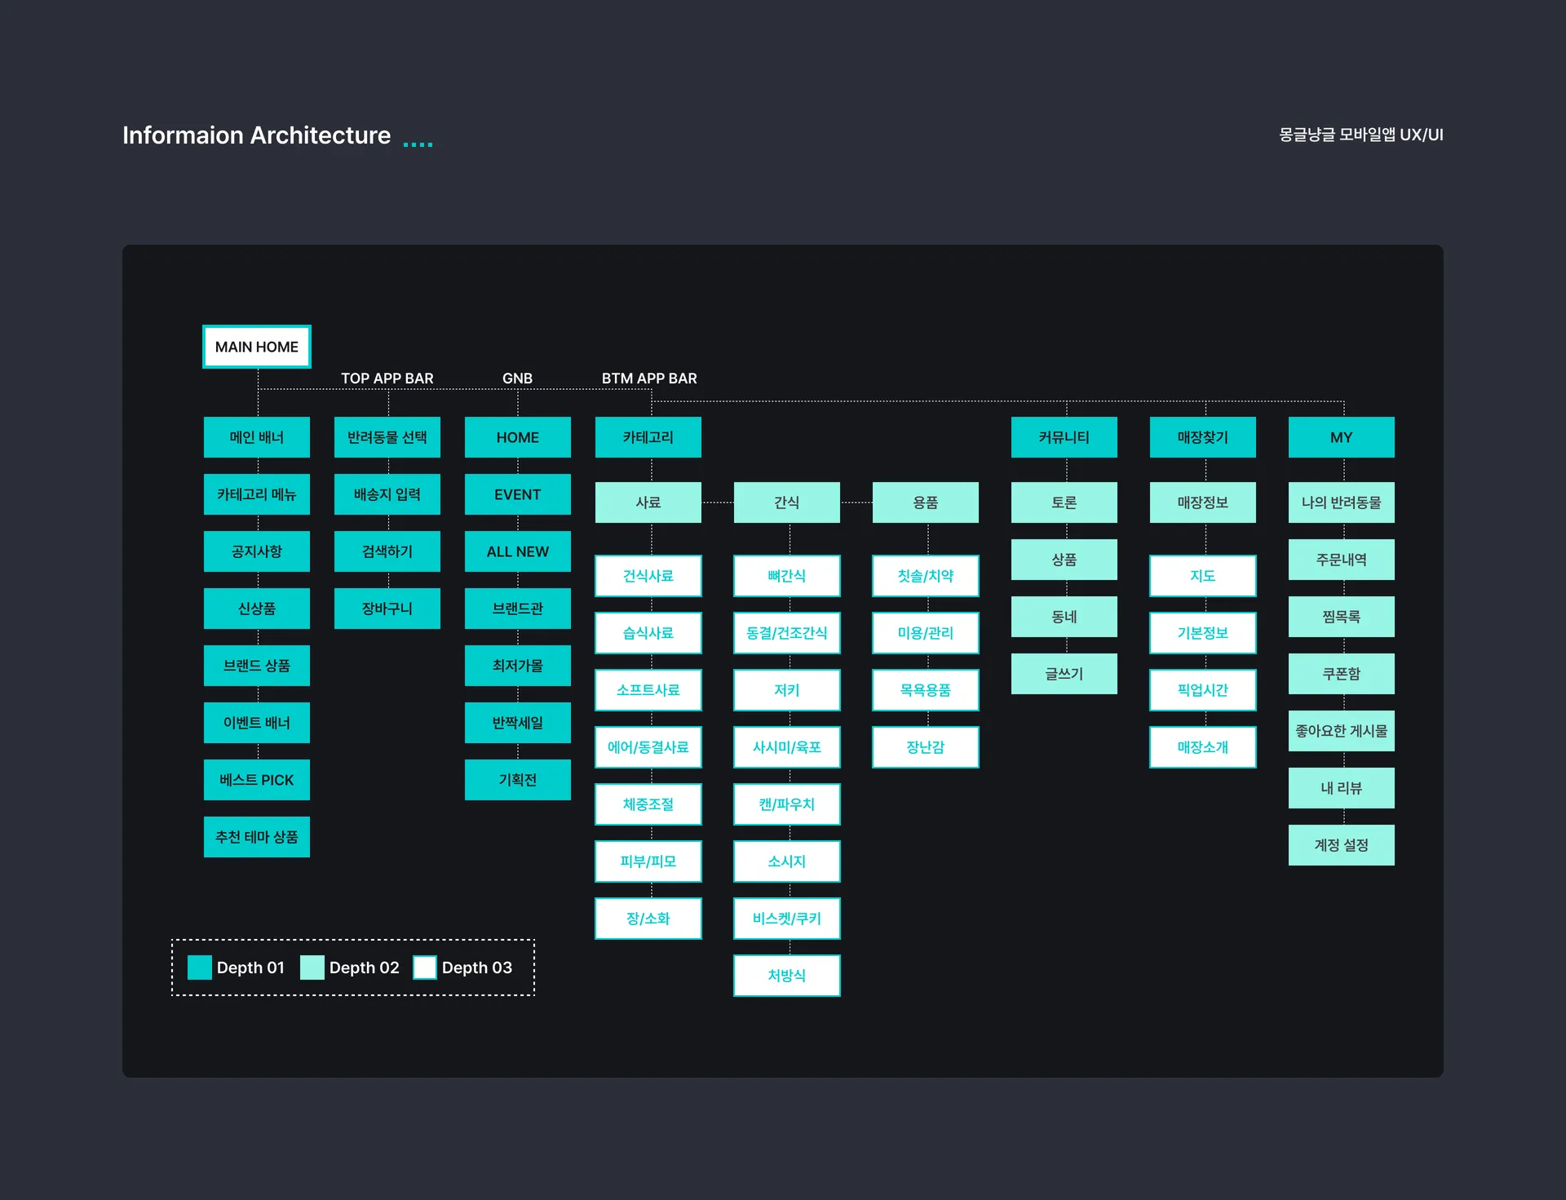Screen dimensions: 1566x1200
Task: Click the 커뮤니티 node
Action: pyautogui.click(x=1064, y=437)
